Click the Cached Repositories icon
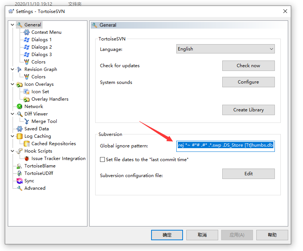This screenshot has height=251, width=303. [27, 144]
